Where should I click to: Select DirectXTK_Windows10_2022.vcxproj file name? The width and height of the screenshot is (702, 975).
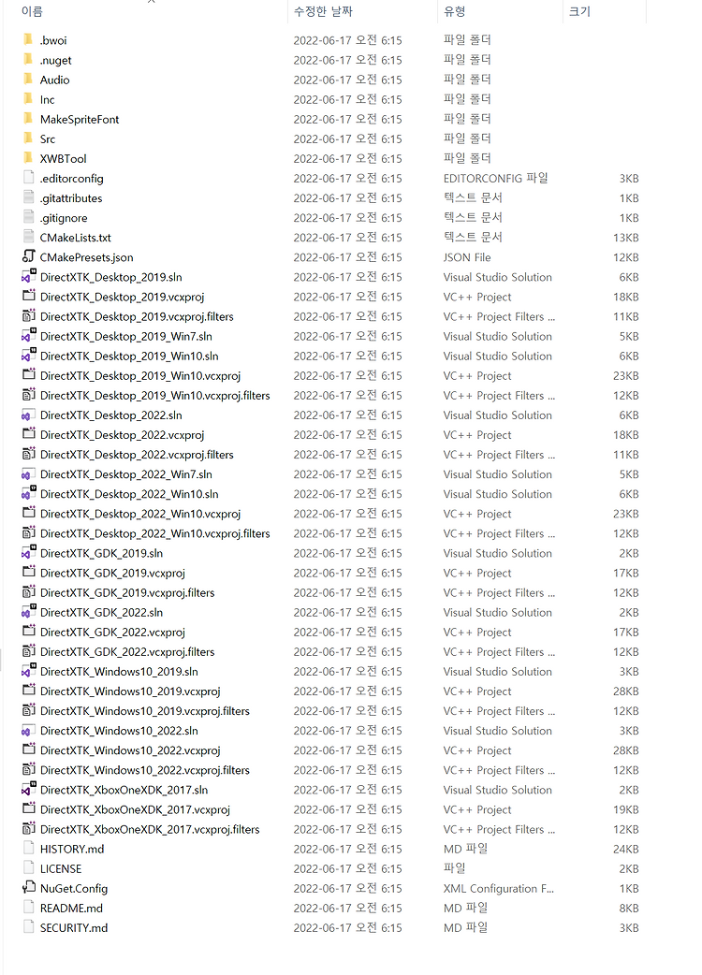(x=130, y=749)
